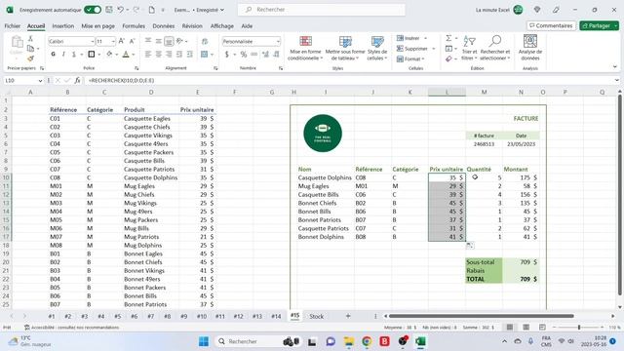The height and width of the screenshot is (351, 624).
Task: Select the Stock sheet tab
Action: coord(316,316)
